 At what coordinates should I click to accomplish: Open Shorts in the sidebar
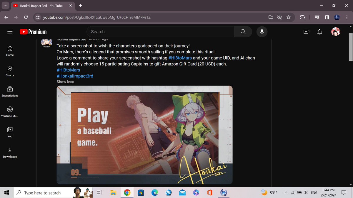(x=10, y=71)
